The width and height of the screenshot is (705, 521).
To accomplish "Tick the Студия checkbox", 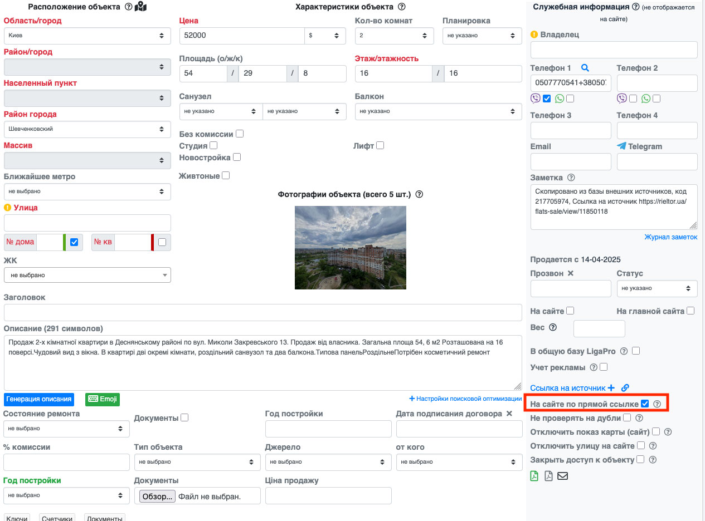I will point(213,145).
